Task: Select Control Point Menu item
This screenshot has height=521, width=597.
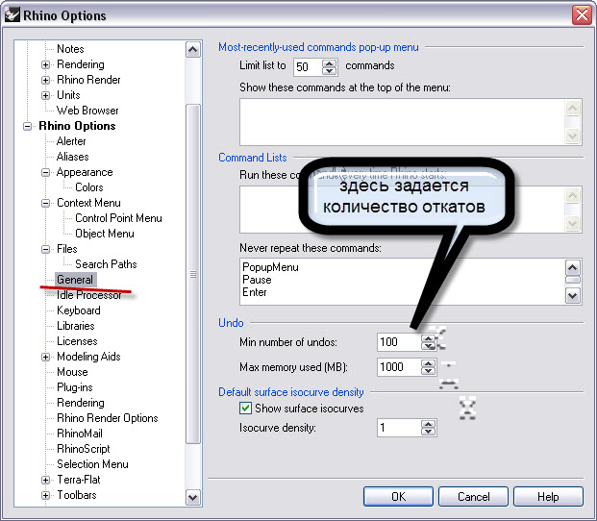Action: [118, 218]
